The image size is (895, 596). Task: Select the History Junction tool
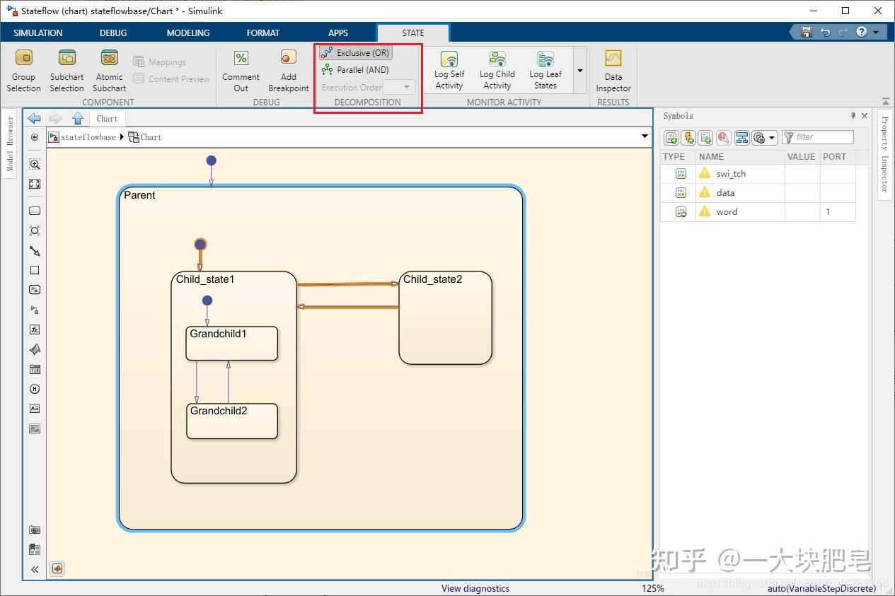click(x=35, y=389)
